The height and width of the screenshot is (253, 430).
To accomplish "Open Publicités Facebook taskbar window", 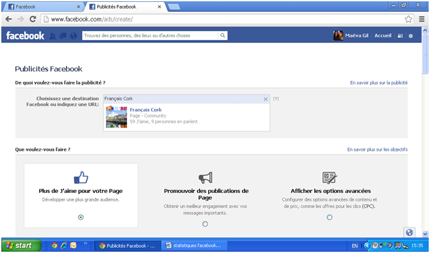I will coord(127,246).
